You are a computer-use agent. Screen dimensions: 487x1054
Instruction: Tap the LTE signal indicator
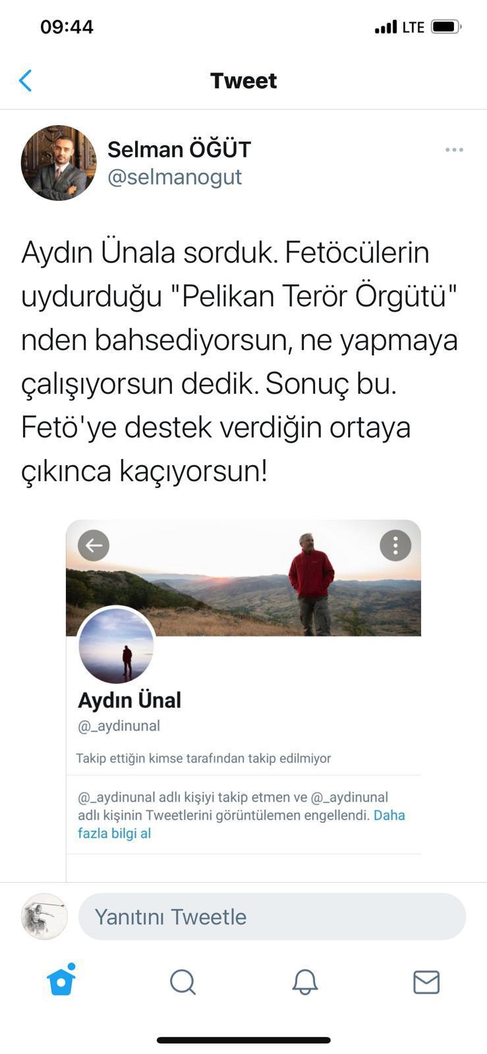pyautogui.click(x=413, y=27)
